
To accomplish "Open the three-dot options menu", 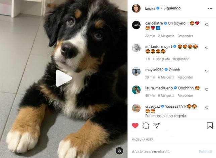I will 210,8.
